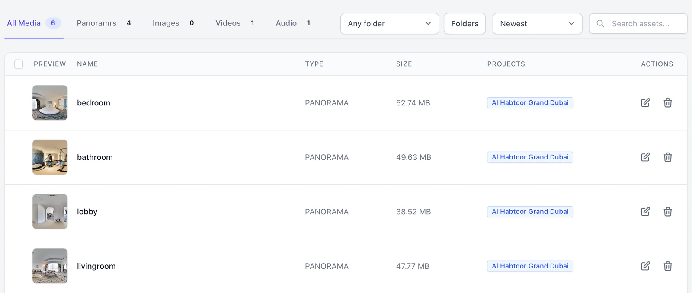
Task: Edit the bathroom panorama asset
Action: coord(645,157)
